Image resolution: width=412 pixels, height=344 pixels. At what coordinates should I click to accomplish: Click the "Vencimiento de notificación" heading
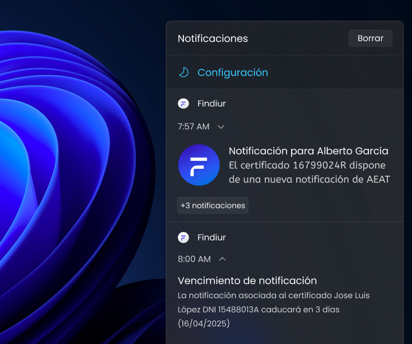(247, 280)
